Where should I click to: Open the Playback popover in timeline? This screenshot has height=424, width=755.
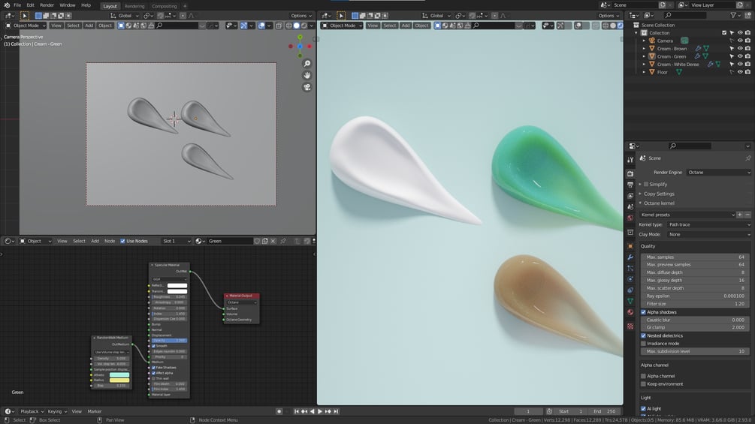32,411
